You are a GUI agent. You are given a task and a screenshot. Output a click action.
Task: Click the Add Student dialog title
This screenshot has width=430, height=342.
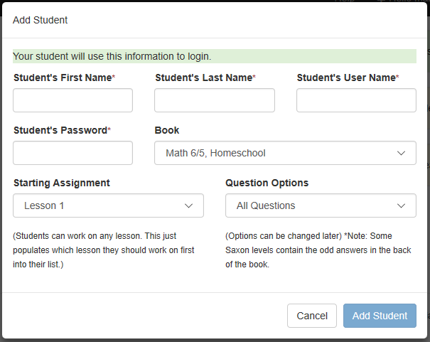(x=40, y=20)
